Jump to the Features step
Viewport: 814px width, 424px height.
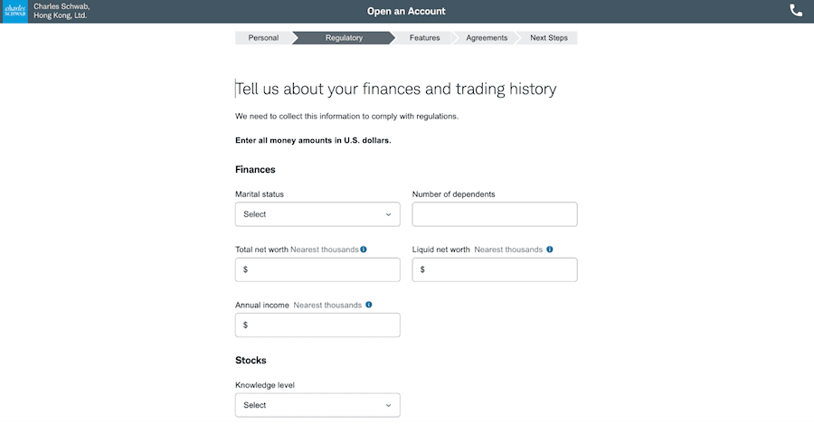coord(424,38)
